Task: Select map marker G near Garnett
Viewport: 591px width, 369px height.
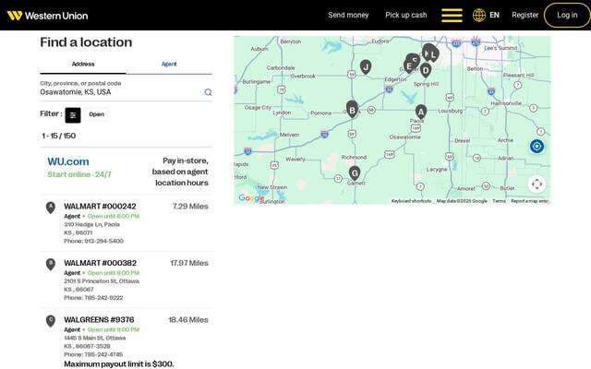Action: point(355,173)
